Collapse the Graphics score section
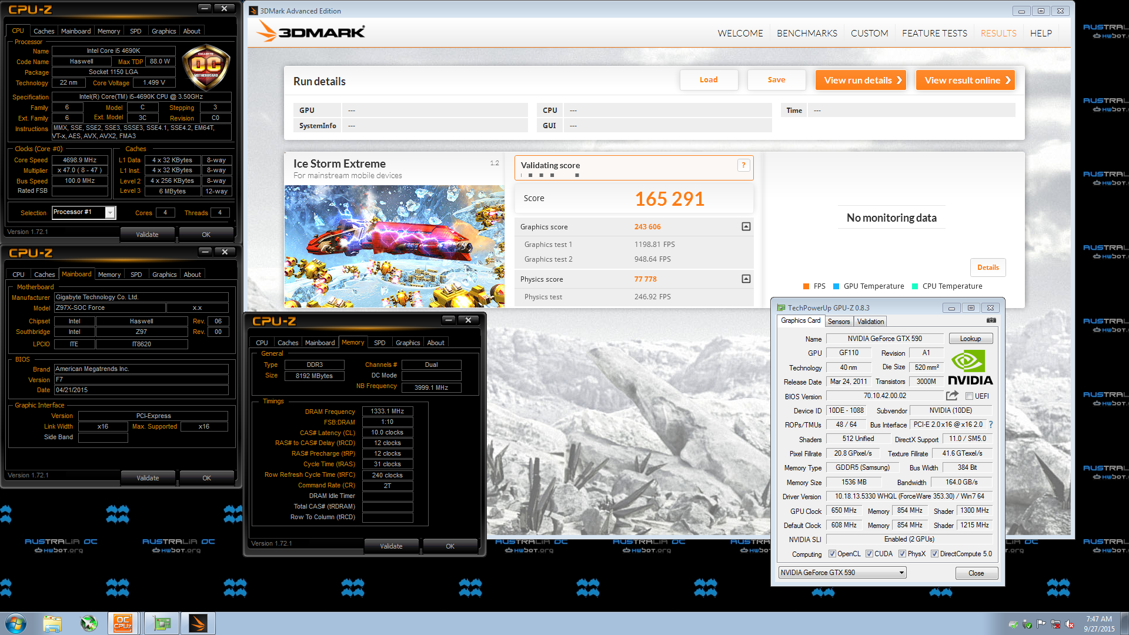The image size is (1129, 635). pos(746,226)
